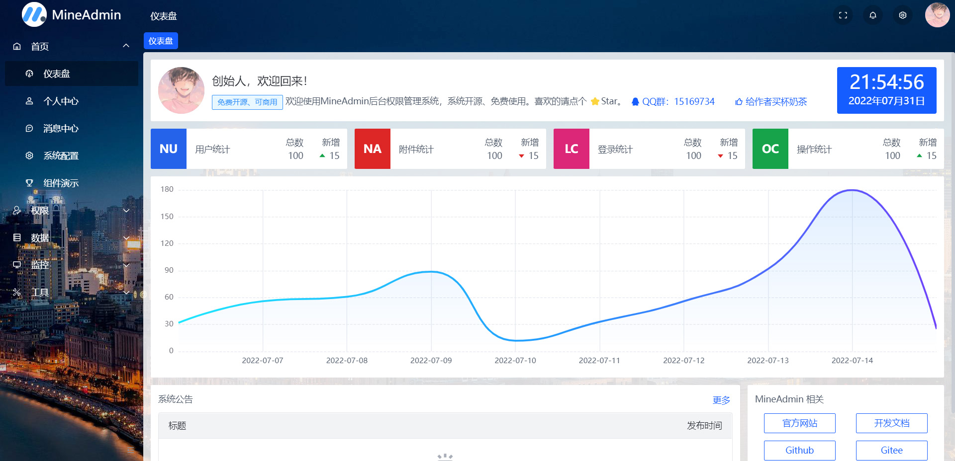955x461 pixels.
Task: Click the 登录统计 label
Action: [615, 150]
